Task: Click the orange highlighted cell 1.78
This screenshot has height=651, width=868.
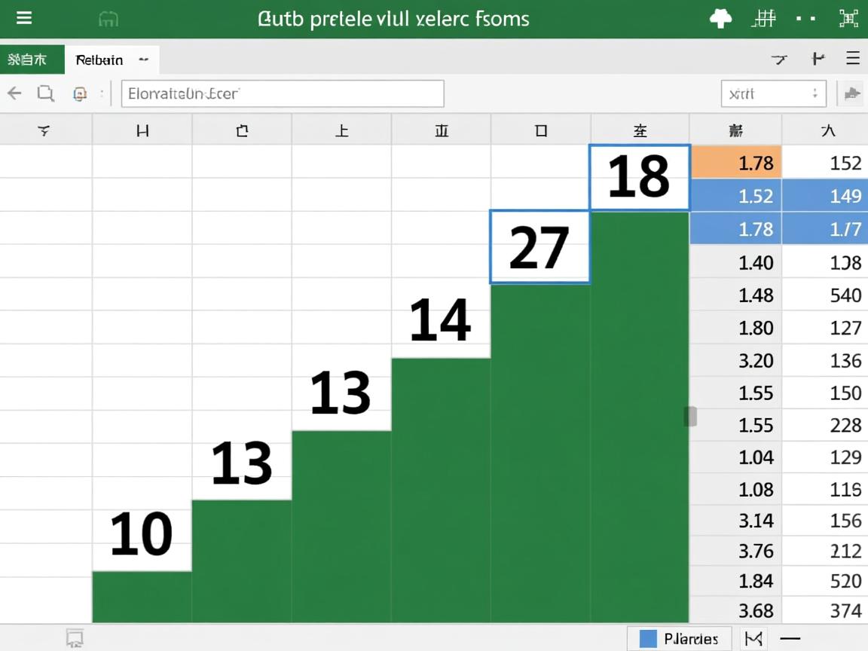Action: (736, 163)
